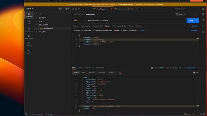
Task: Switch to the request Headers tab
Action: tap(98, 26)
